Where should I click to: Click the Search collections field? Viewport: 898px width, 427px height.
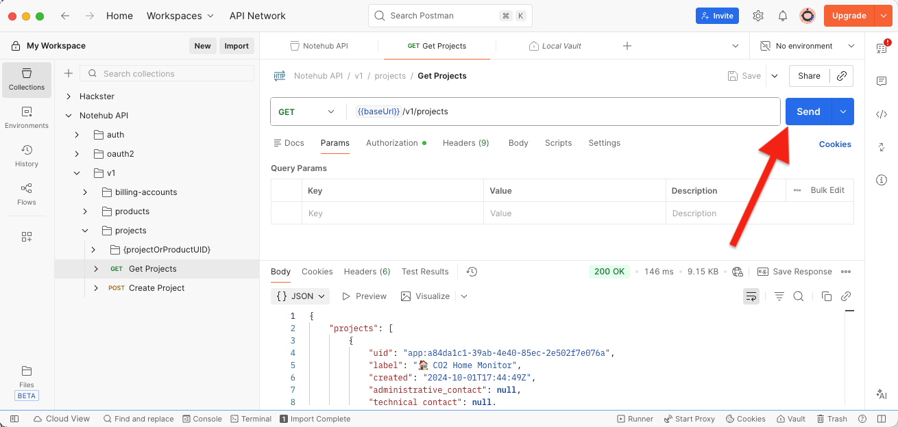pos(167,73)
